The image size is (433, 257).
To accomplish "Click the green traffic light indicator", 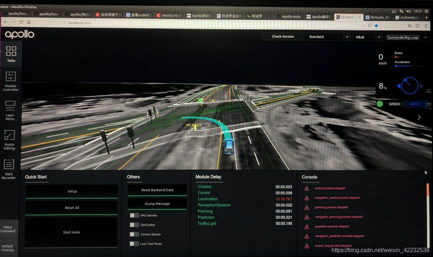I will pyautogui.click(x=380, y=104).
